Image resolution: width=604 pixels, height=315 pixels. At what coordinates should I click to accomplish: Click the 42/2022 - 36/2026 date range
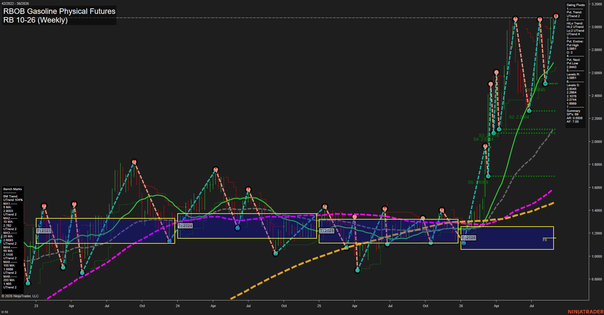tap(15, 3)
